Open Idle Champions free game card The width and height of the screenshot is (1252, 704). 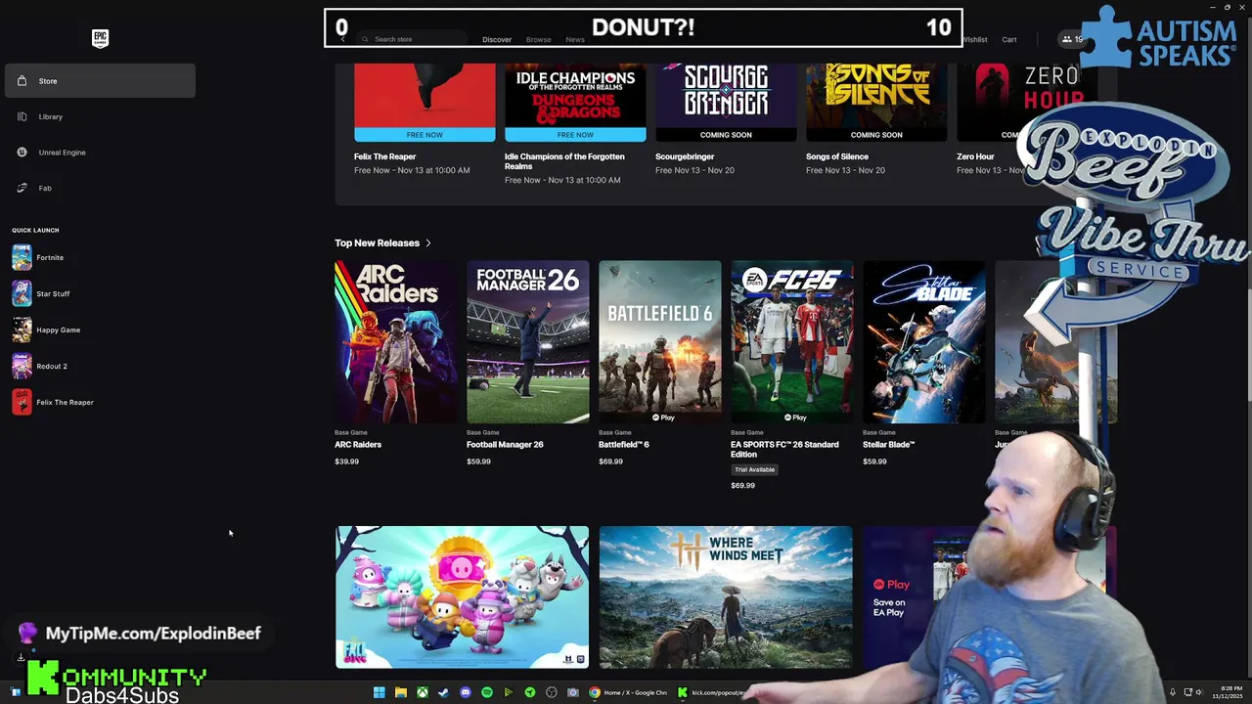pyautogui.click(x=575, y=103)
